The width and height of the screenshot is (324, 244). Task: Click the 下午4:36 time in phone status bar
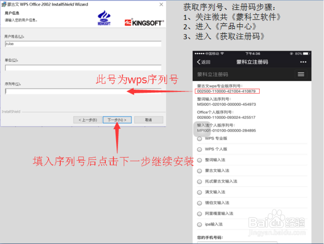click(253, 54)
